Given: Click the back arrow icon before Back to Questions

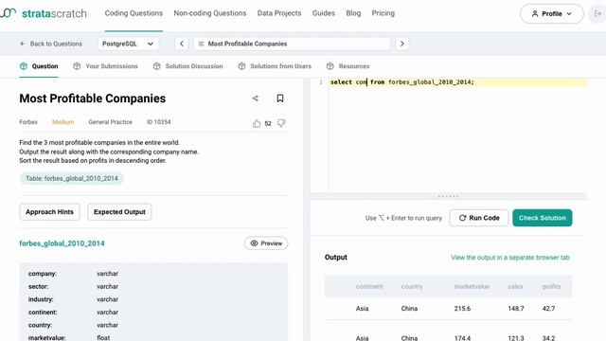Looking at the screenshot, I should click(x=23, y=44).
